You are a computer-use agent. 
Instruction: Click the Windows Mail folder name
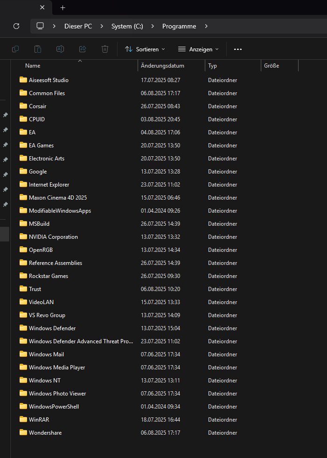47,354
